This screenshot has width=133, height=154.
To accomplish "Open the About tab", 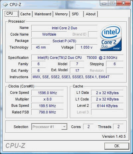I will 90,14.
